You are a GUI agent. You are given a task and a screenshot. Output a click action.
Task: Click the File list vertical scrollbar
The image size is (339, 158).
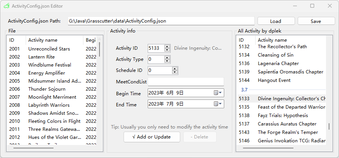pyautogui.click(x=100, y=49)
